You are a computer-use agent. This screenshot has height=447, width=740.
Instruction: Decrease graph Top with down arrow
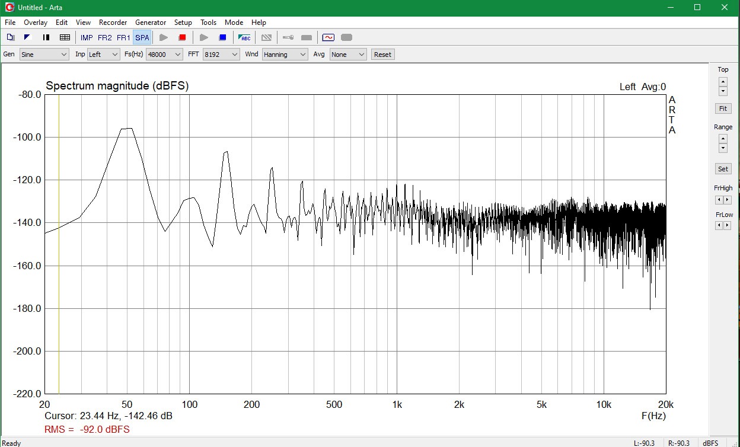tap(723, 91)
